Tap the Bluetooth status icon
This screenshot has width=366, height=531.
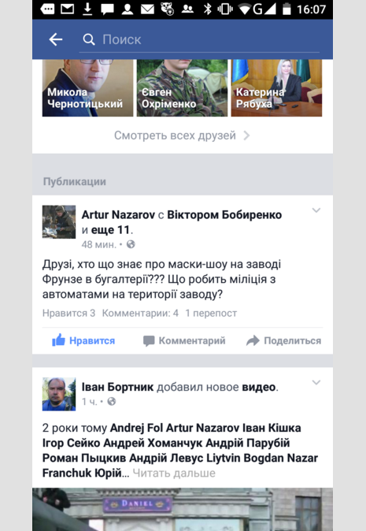click(x=207, y=9)
